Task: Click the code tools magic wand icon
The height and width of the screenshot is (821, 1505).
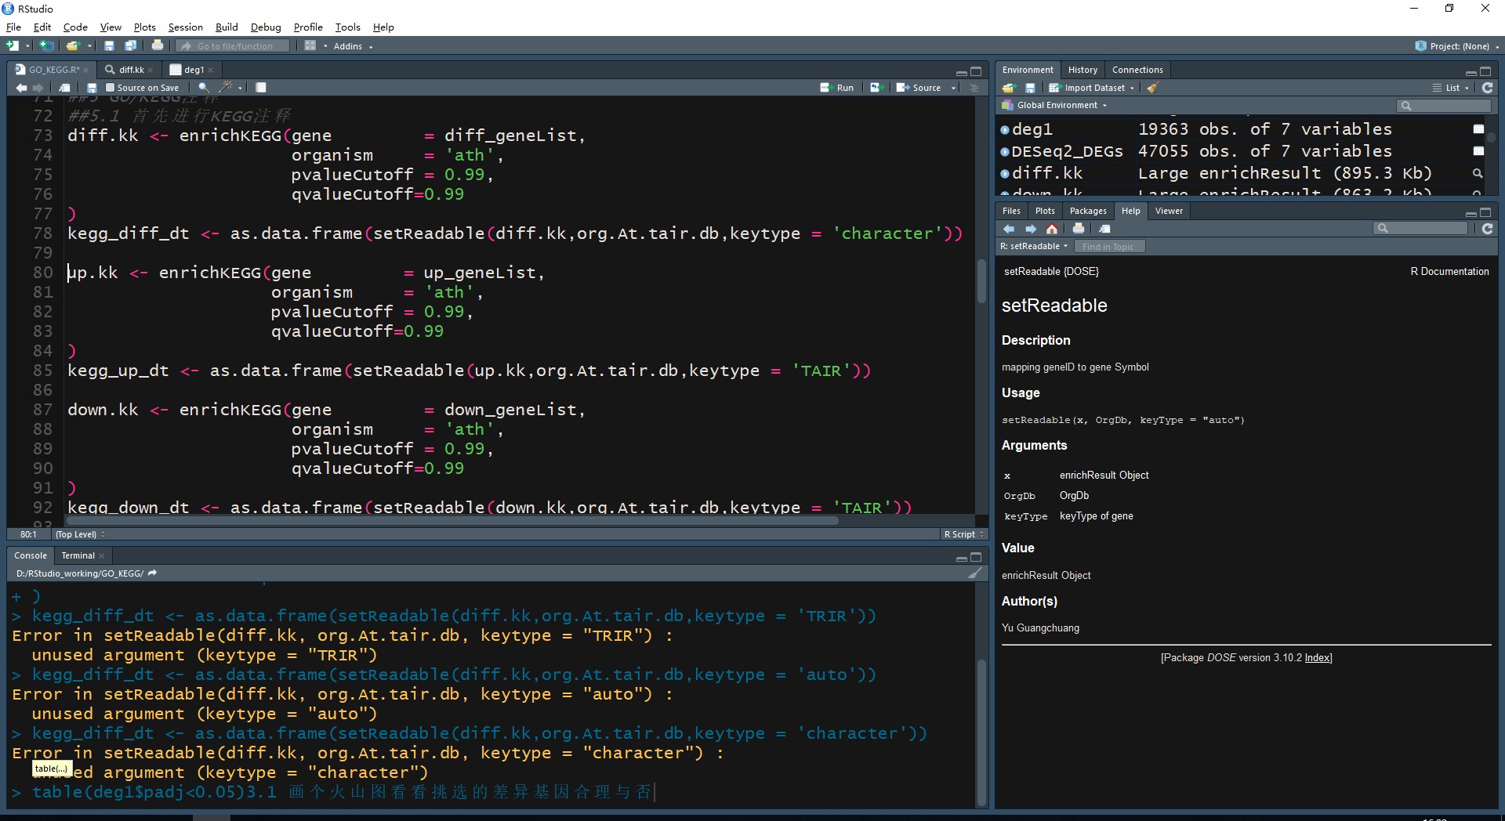Action: coord(226,88)
